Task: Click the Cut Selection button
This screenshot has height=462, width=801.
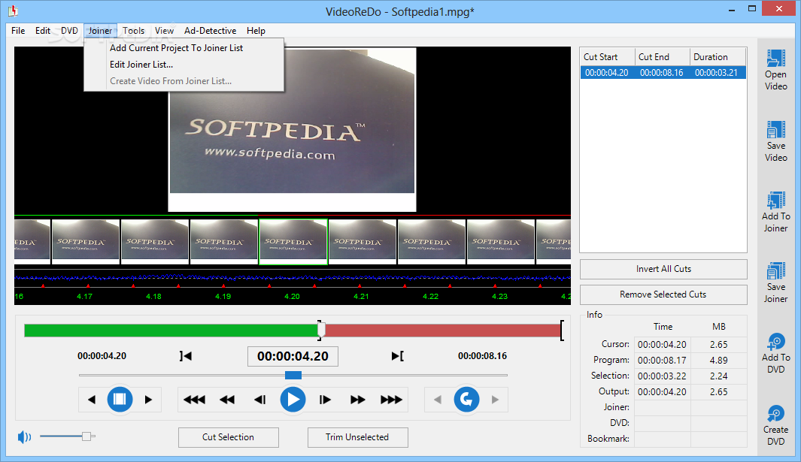Action: click(x=229, y=437)
